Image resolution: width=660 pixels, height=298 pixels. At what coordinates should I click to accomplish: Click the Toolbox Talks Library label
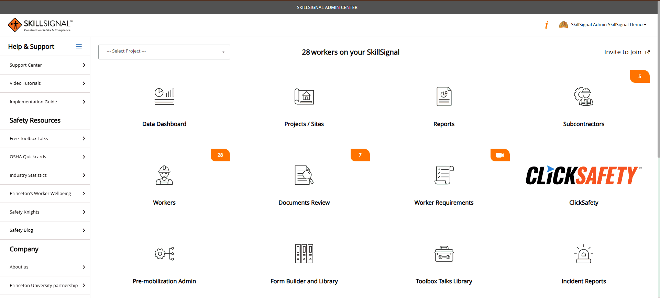tap(444, 282)
